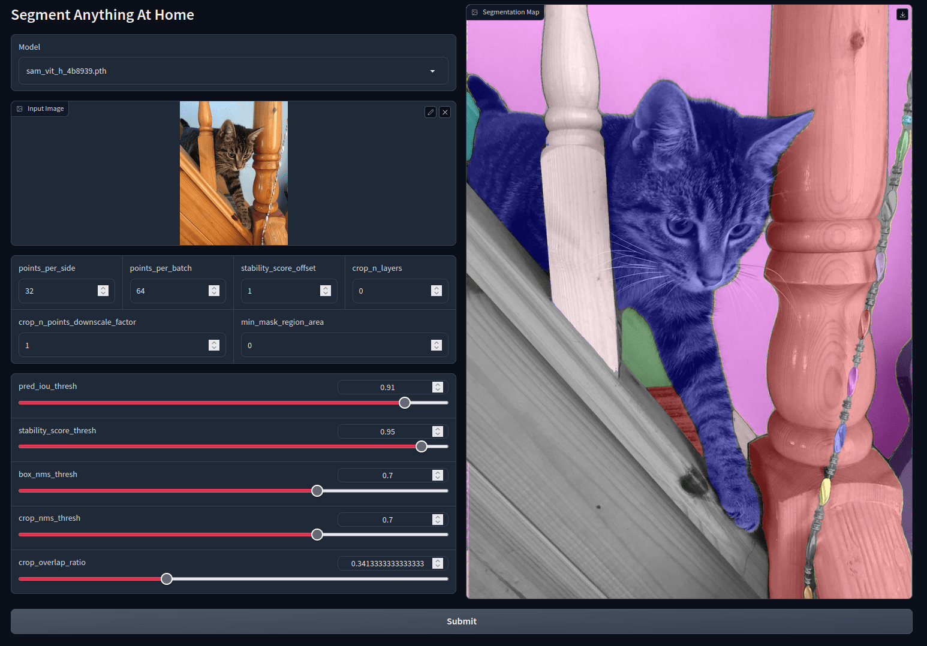This screenshot has height=646, width=927.
Task: Click the crop_overlap_ratio slider handle
Action: pos(167,579)
